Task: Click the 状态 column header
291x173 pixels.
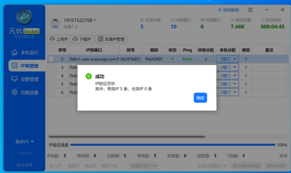Action: 172,50
